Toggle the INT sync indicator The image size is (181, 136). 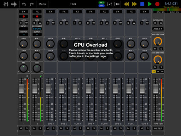(101, 5)
